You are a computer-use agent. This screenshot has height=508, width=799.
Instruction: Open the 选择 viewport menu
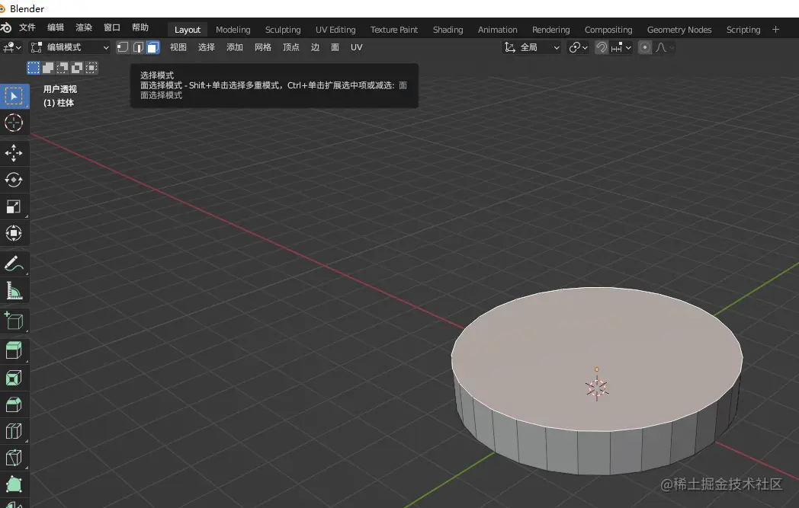point(207,47)
